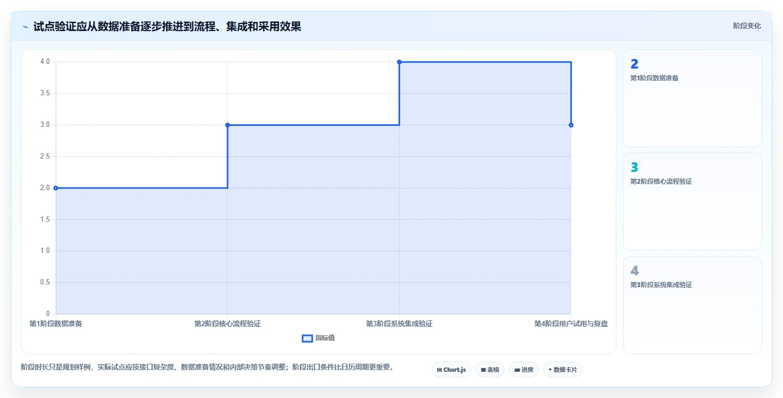The image size is (783, 398).
Task: Click the y-axis tick label 0.5
Action: [45, 282]
